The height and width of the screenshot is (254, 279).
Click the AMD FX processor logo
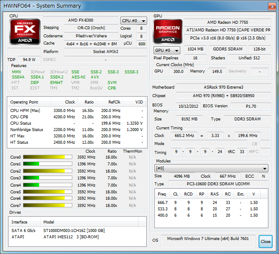pyautogui.click(x=25, y=32)
